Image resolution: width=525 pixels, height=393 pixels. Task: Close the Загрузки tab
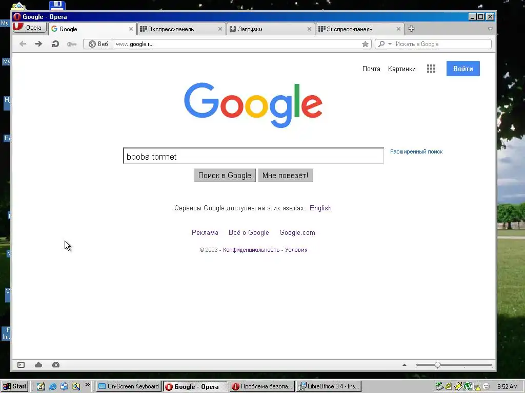pos(309,29)
